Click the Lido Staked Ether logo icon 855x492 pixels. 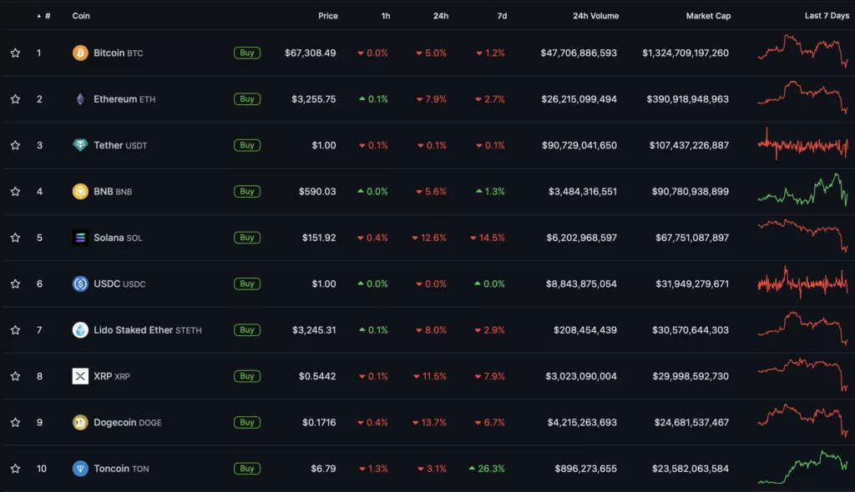click(80, 330)
